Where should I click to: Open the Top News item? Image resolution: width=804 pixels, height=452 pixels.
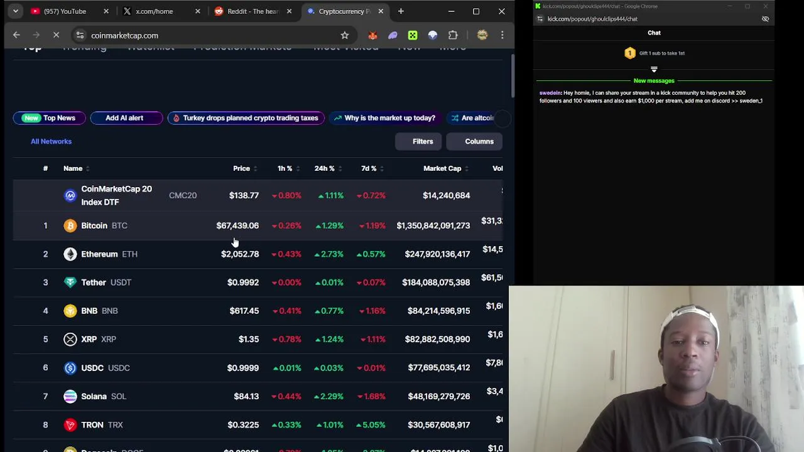(49, 118)
